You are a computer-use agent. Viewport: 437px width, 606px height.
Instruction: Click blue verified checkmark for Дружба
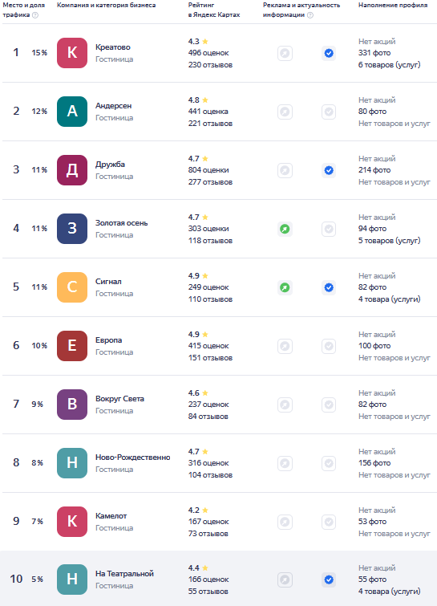click(329, 170)
